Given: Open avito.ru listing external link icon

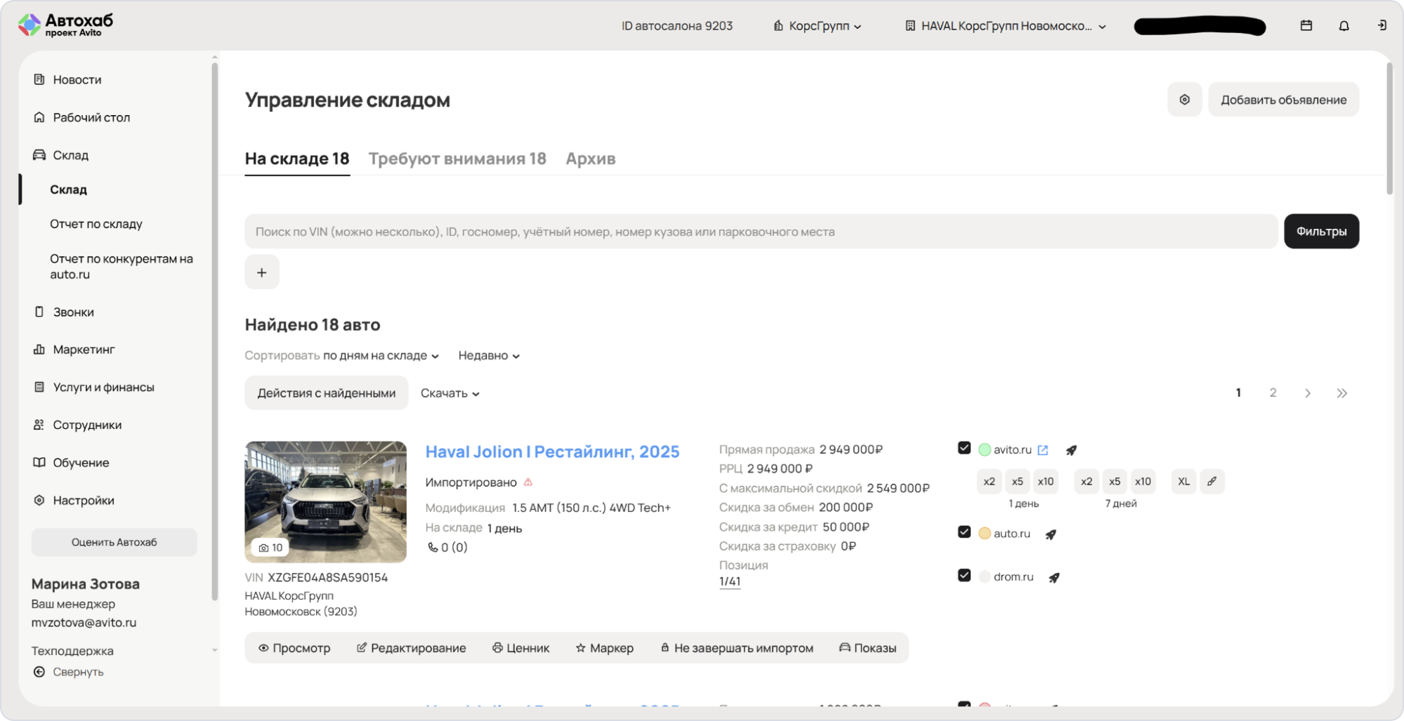Looking at the screenshot, I should pos(1043,450).
